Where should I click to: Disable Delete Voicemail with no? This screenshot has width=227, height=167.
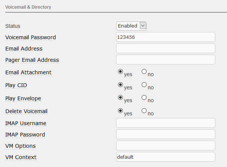point(144,110)
